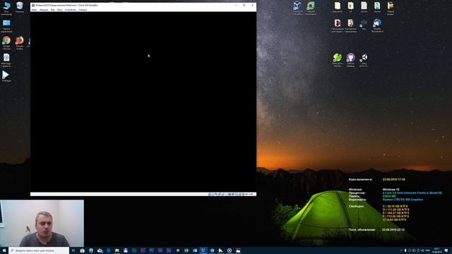Screen dimensions: 452x254
Task: Open the Photos app taskbar icon
Action: point(238,250)
